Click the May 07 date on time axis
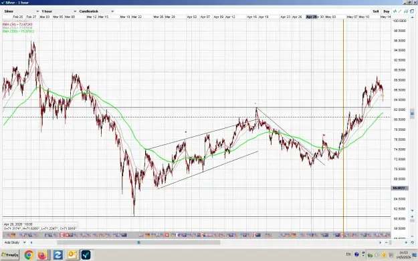This screenshot has height=261, width=418. (352, 17)
